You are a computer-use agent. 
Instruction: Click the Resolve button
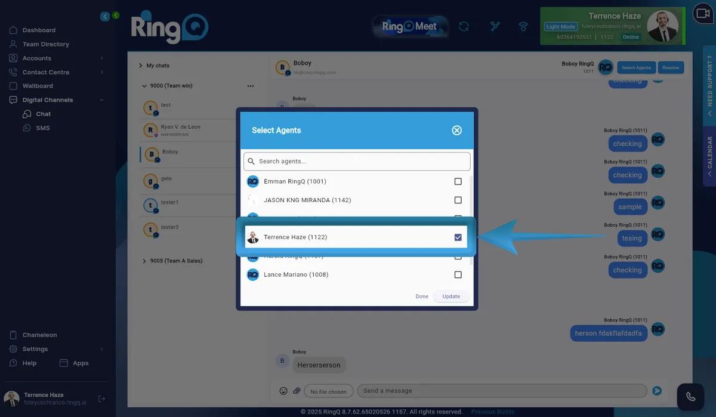pos(671,67)
